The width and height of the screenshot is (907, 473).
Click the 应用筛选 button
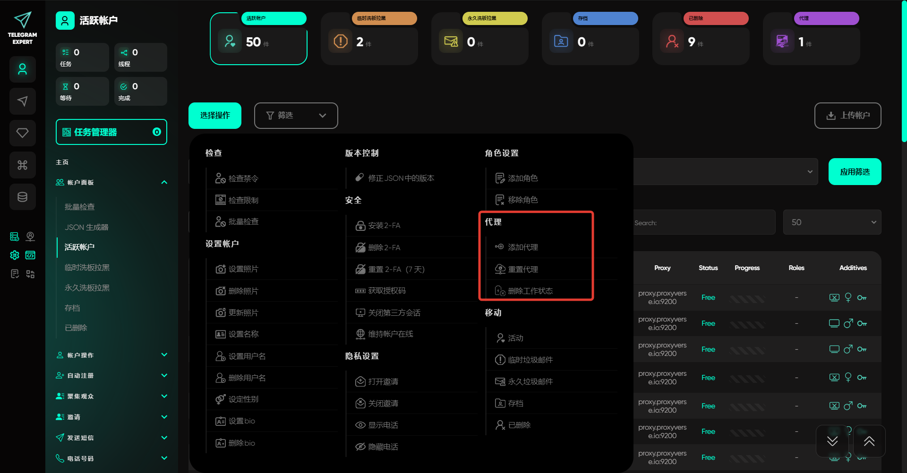(x=855, y=172)
